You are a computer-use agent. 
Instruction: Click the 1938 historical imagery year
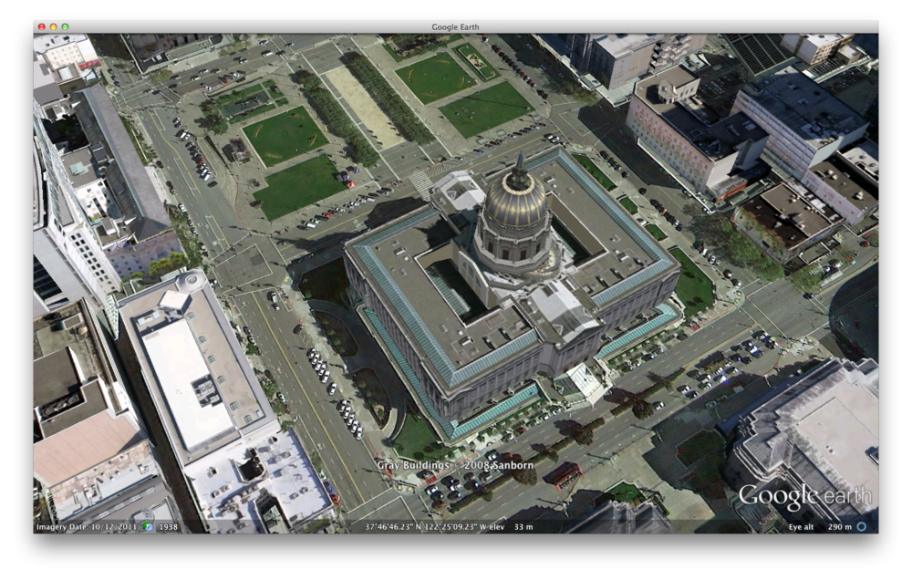click(x=168, y=527)
